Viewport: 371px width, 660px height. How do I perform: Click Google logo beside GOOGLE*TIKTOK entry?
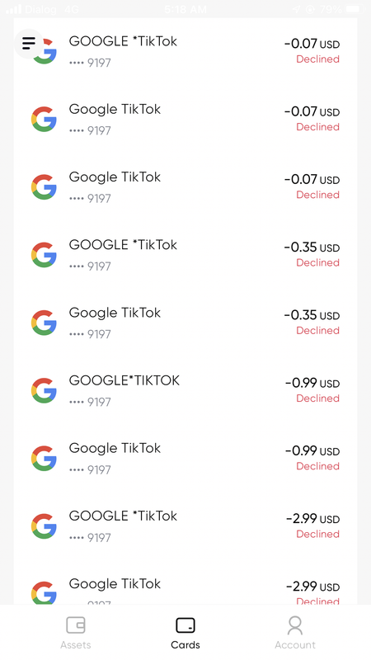44,390
